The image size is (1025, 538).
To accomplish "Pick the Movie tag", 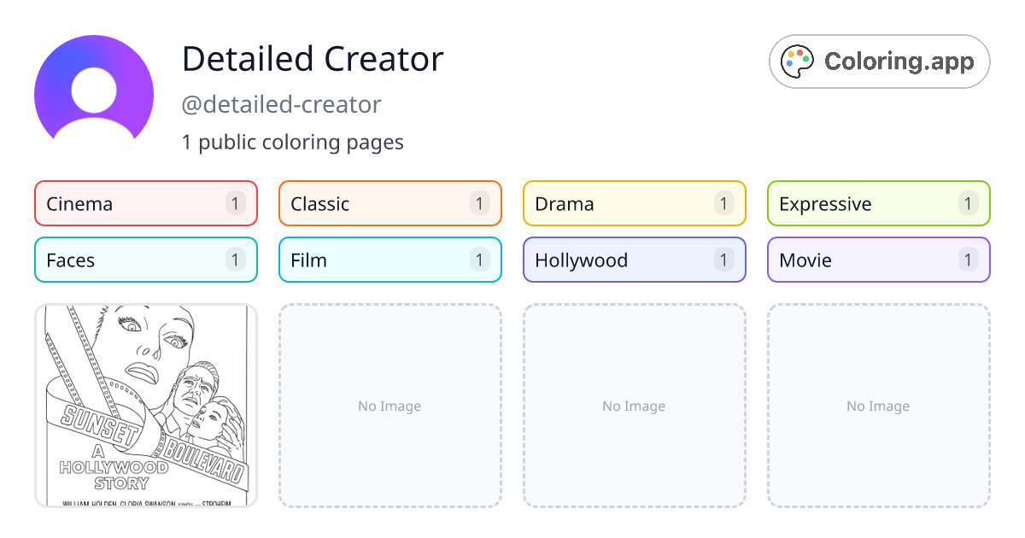I will coord(879,260).
